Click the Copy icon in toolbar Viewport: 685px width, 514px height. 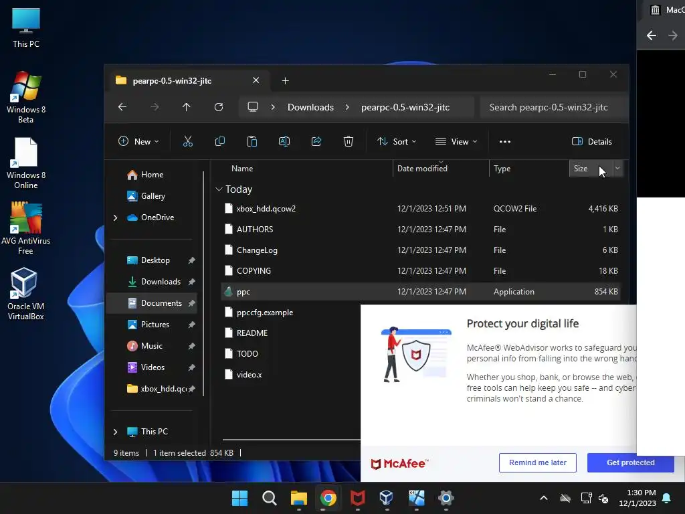pos(219,141)
